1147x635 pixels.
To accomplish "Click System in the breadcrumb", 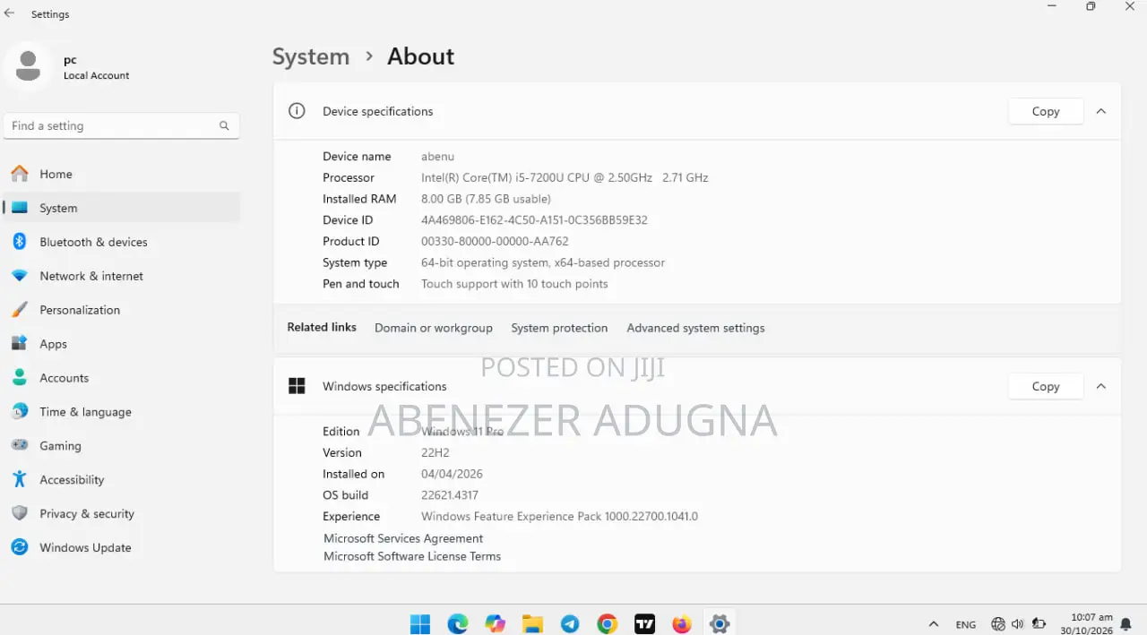I will tap(311, 56).
